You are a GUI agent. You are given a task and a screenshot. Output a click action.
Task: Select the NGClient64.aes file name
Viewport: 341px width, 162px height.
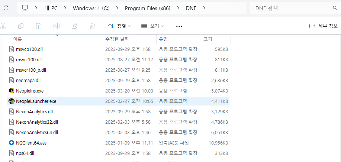click(x=31, y=143)
